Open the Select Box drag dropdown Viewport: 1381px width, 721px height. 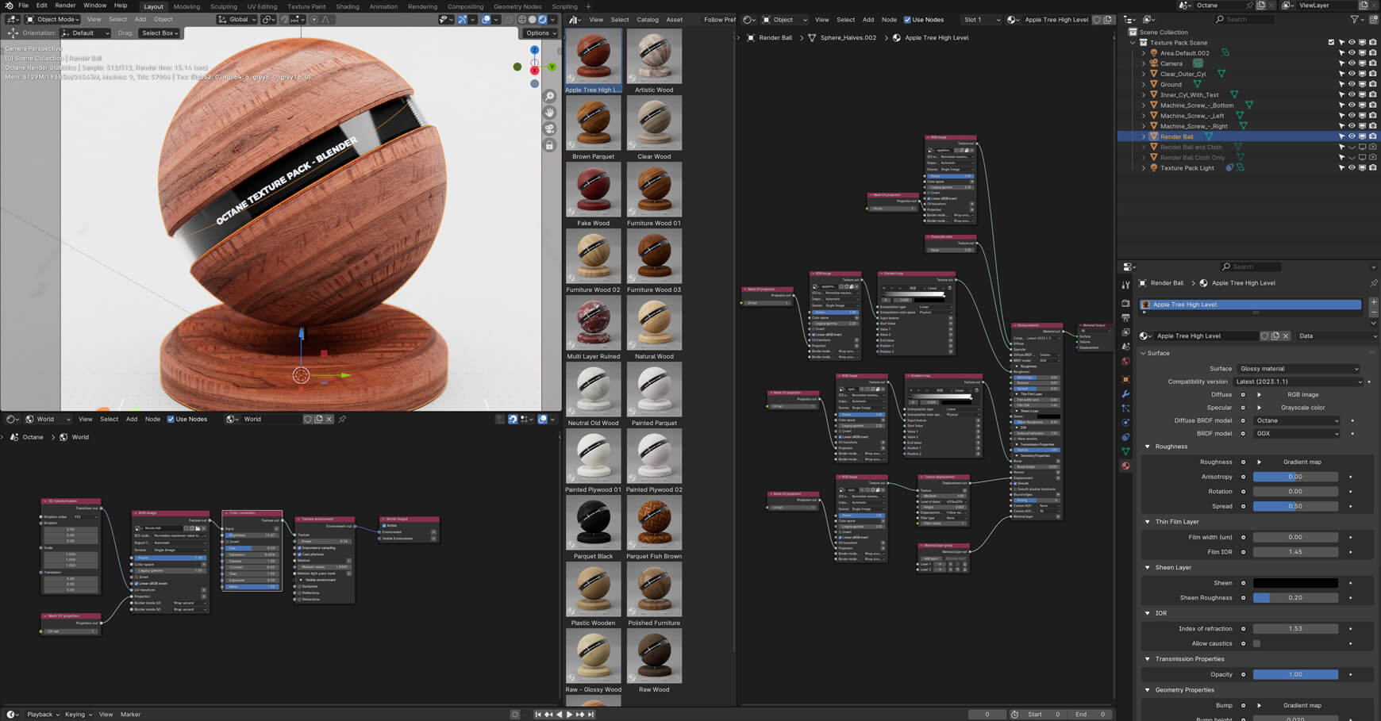(160, 33)
